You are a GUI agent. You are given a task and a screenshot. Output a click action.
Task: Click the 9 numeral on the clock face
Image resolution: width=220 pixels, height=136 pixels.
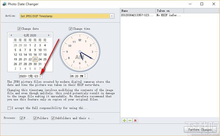67,52
